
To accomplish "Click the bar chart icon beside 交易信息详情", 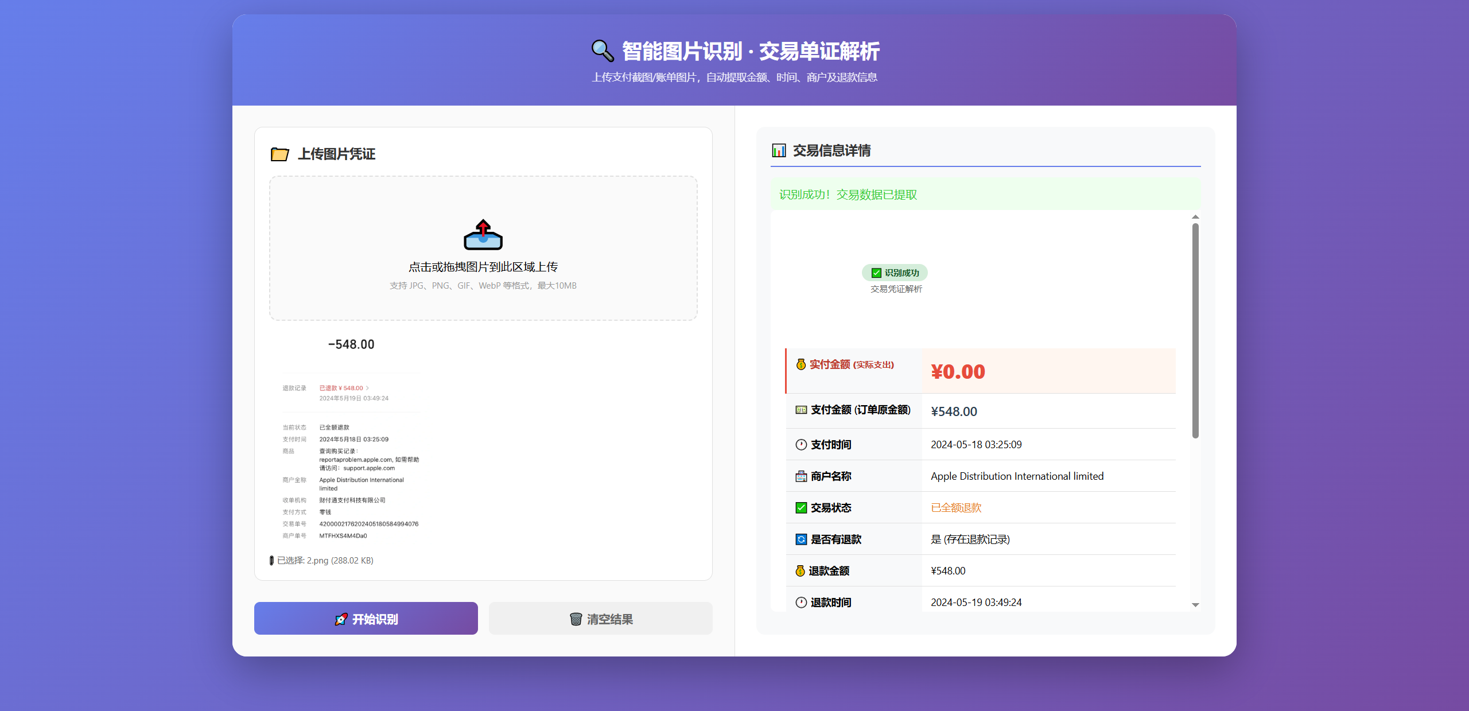I will pyautogui.click(x=779, y=150).
